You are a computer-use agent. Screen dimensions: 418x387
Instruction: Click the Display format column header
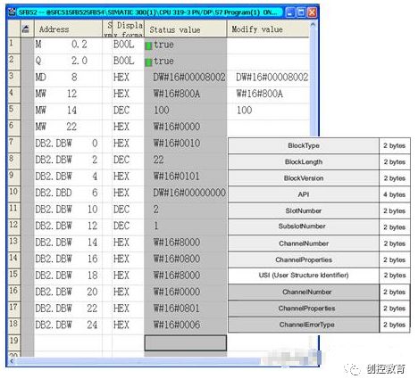129,29
